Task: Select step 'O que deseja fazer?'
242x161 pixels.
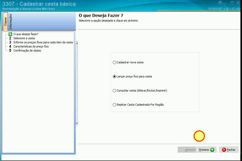Action: (26, 34)
